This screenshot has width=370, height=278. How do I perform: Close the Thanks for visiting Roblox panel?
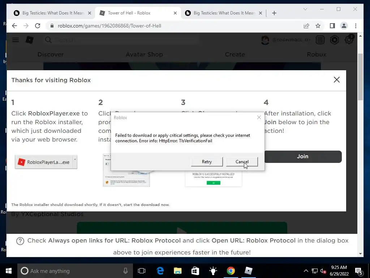[x=336, y=80]
